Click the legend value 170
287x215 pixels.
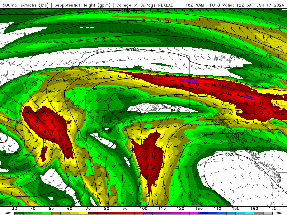click(x=273, y=209)
